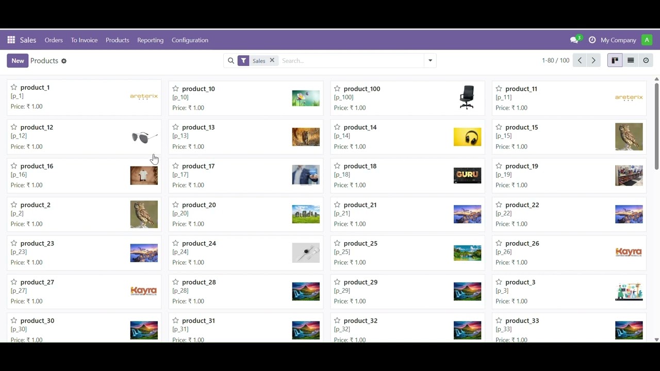
Task: Favorite product_12 with star
Action: 14,127
